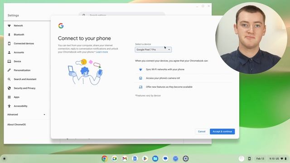The height and width of the screenshot is (163, 290).
Task: Open the blue box app on shelf
Action: pos(175,158)
